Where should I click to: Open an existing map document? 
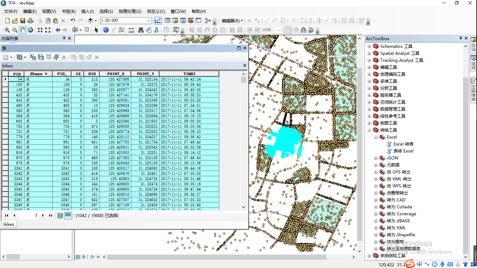point(15,21)
